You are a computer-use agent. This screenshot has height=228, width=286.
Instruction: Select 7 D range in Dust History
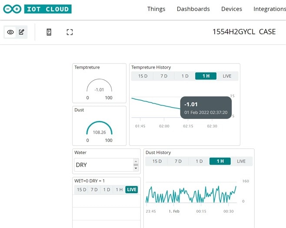tap(178, 161)
